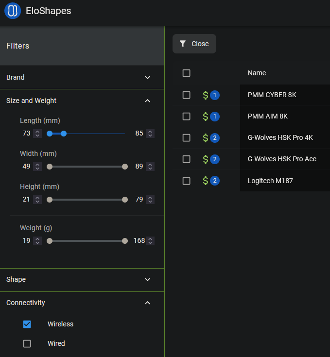
Task: Open the PMM AIM 8K entry
Action: (268, 116)
